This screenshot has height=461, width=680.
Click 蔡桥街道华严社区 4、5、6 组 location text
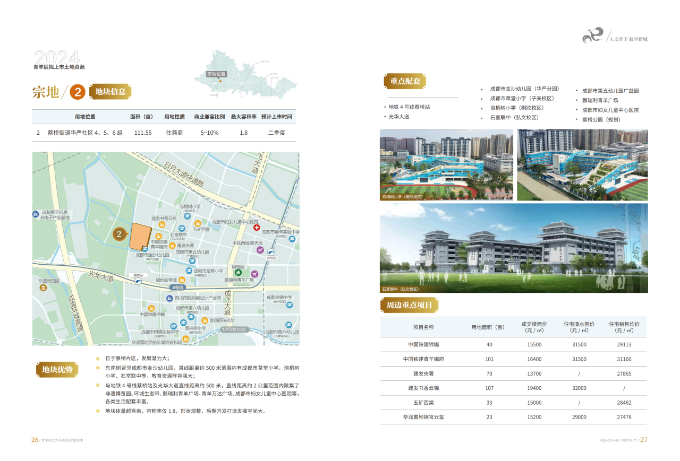(85, 133)
